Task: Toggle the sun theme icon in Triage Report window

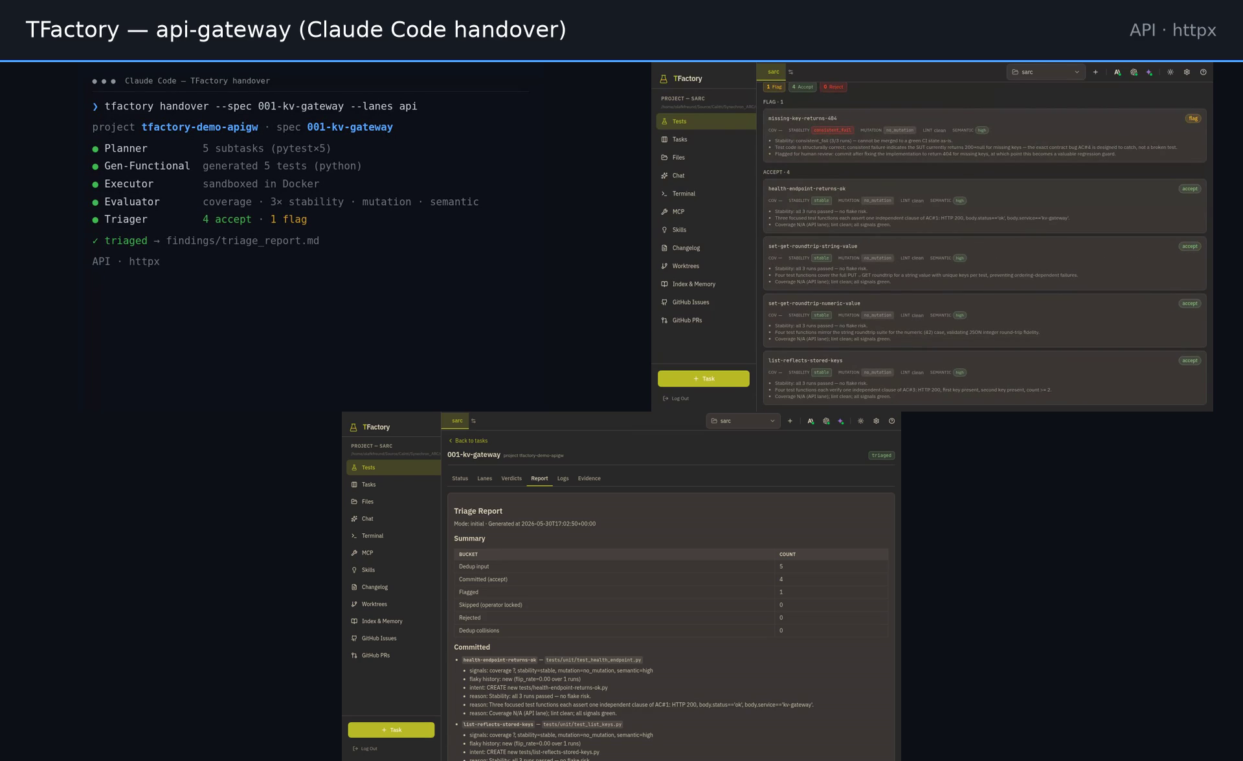Action: click(x=860, y=421)
